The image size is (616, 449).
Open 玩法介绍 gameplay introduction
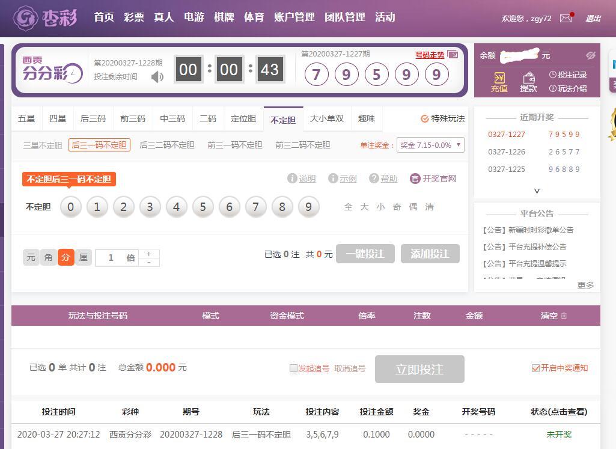567,88
